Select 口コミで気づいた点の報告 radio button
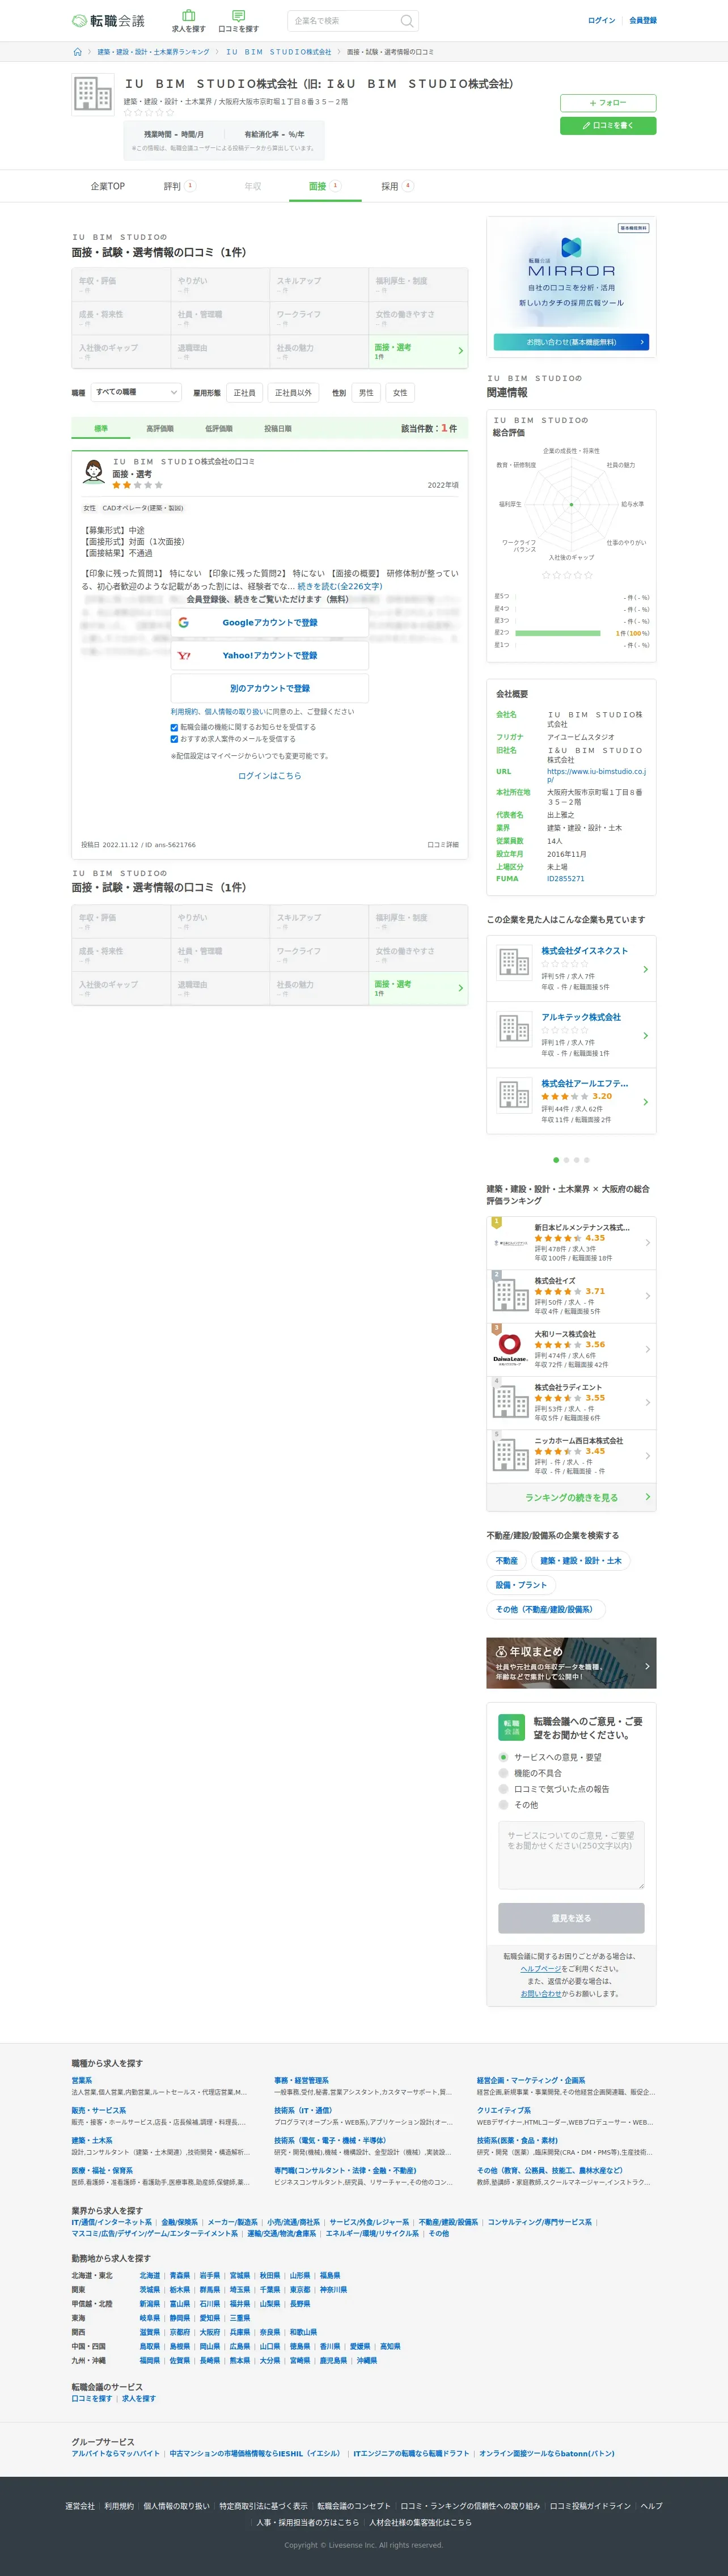The image size is (728, 2576). pos(503,1789)
